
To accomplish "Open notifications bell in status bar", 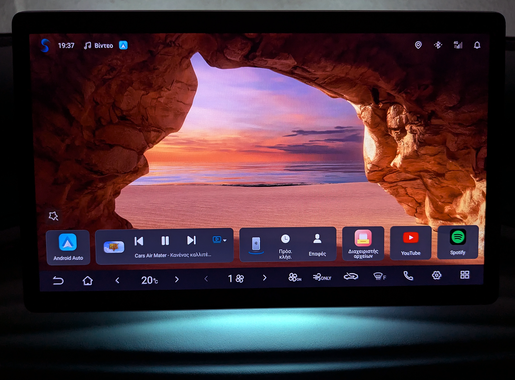I will point(477,45).
